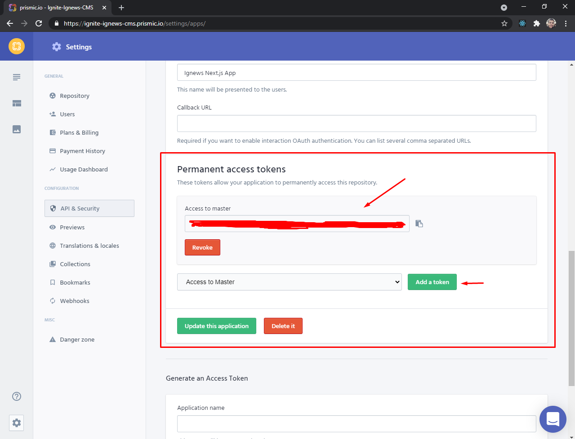Open Repository settings
The height and width of the screenshot is (439, 575).
tap(75, 96)
